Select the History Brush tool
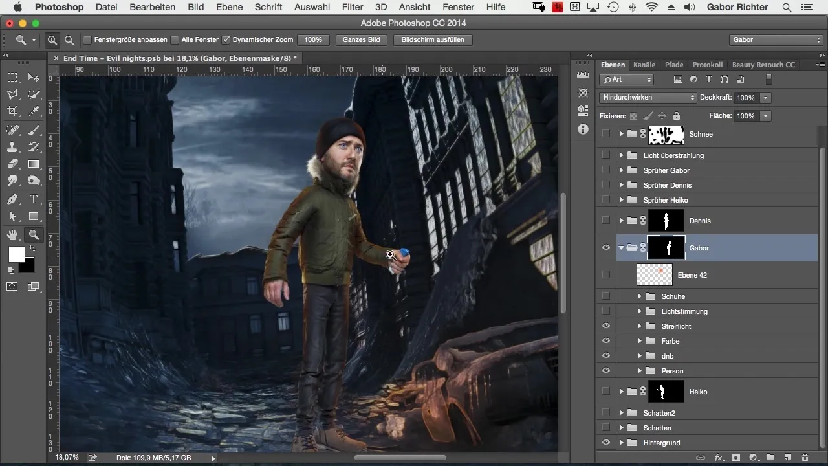This screenshot has width=828, height=466. (x=34, y=147)
